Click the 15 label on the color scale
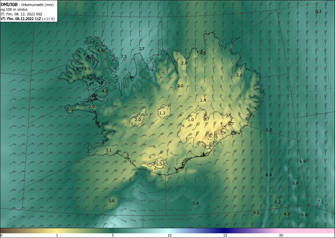Screen dimensions: 335x238 pyautogui.click(x=225, y=235)
